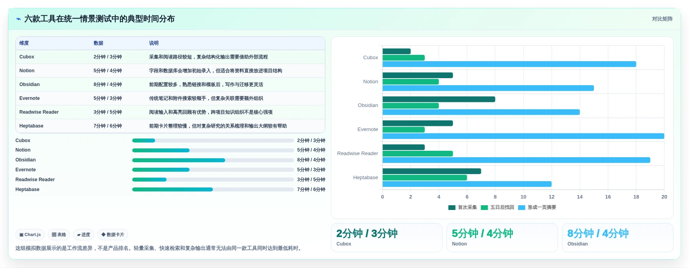Click Cubox's light blue 形成一页摘要 chart bar
This screenshot has height=268, width=689.
point(509,64)
